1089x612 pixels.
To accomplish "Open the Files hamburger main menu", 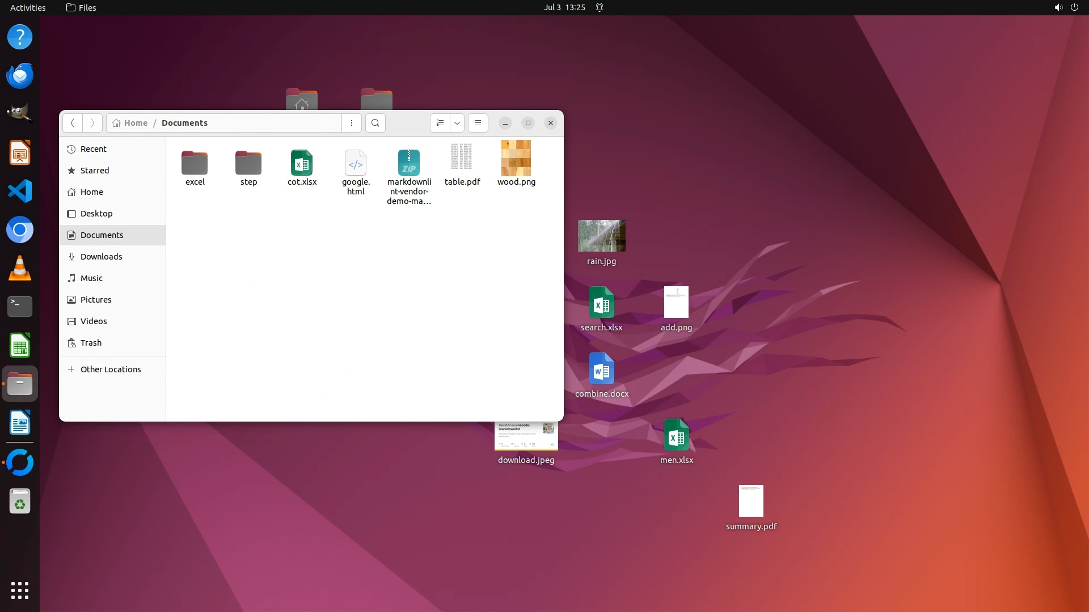I will tap(478, 123).
